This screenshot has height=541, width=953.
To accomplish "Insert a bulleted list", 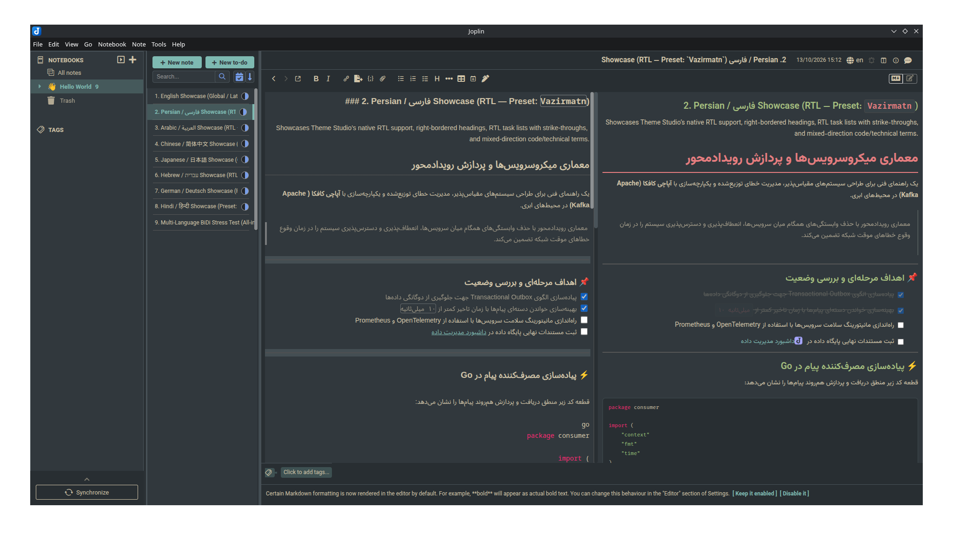I will (401, 79).
